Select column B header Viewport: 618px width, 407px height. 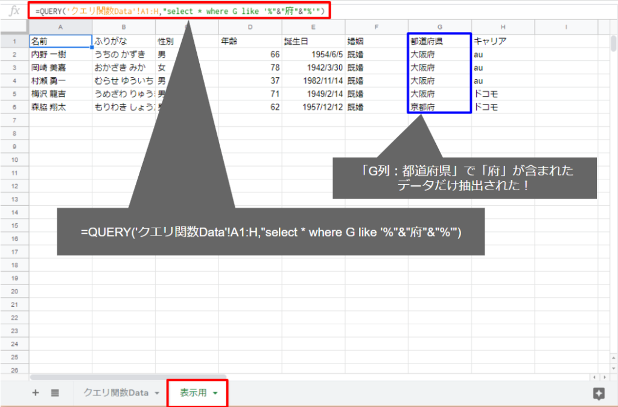point(124,27)
